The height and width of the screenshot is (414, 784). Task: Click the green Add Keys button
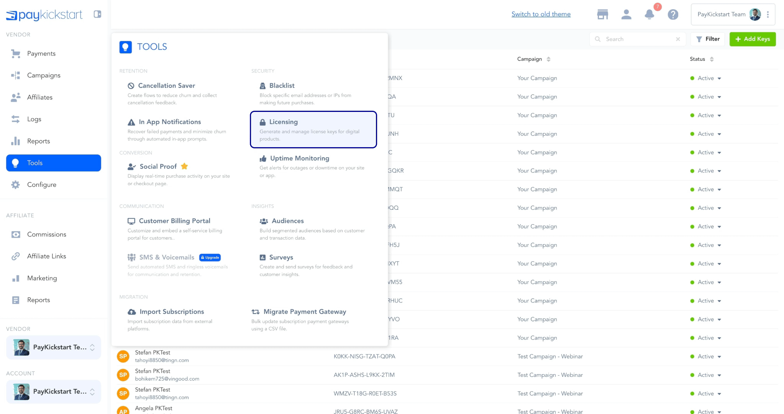coord(753,39)
